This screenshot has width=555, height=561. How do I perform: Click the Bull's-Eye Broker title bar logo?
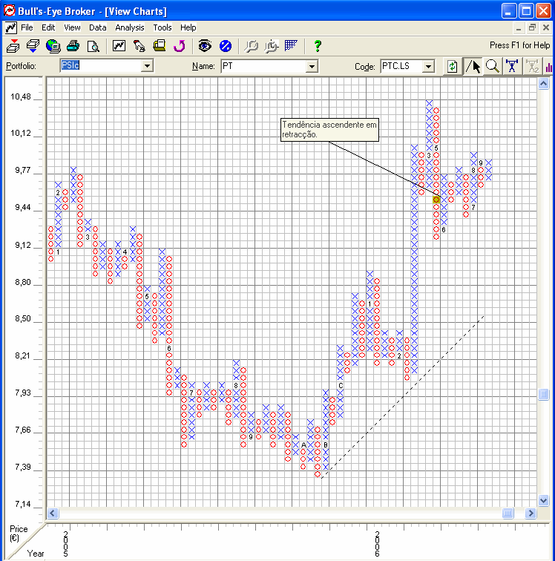click(x=9, y=10)
